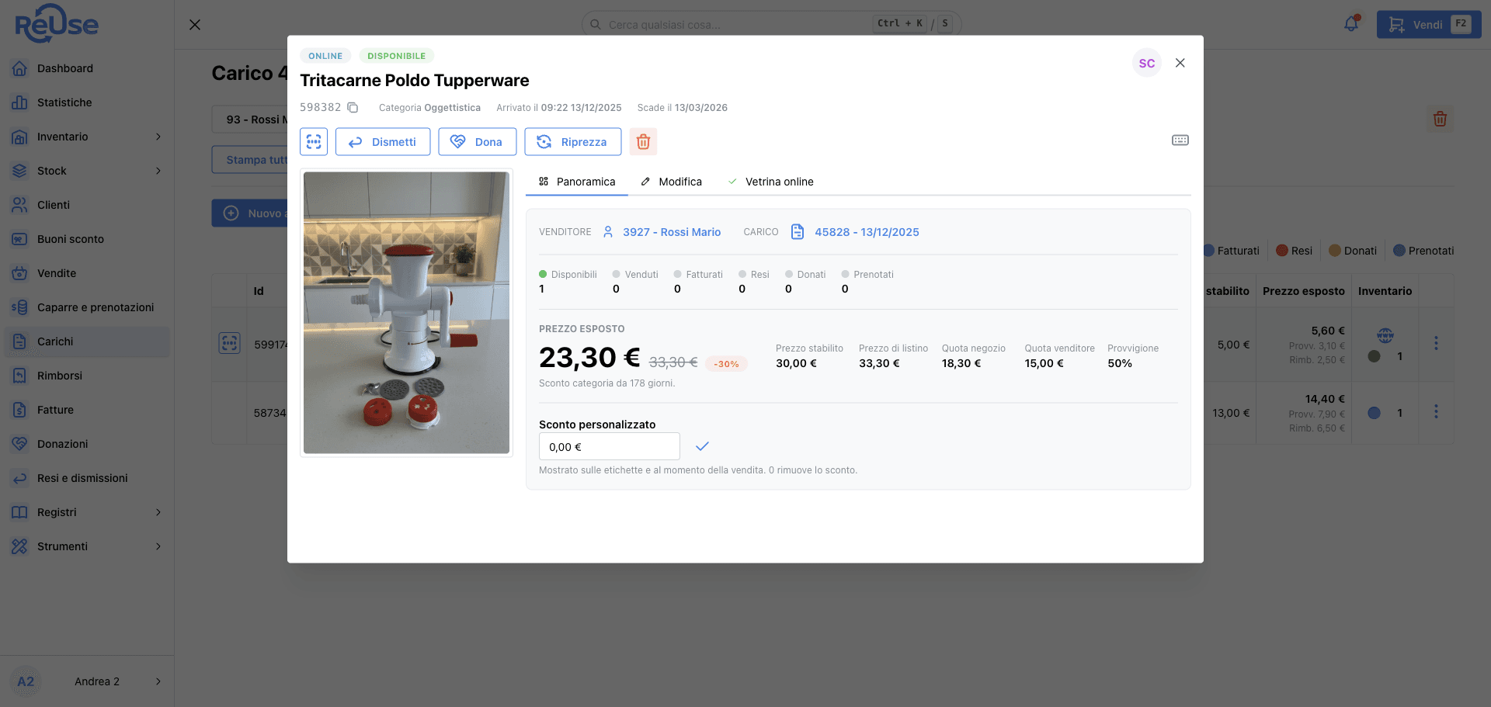Open the Vetrina online tab
The image size is (1491, 707).
pyautogui.click(x=770, y=182)
